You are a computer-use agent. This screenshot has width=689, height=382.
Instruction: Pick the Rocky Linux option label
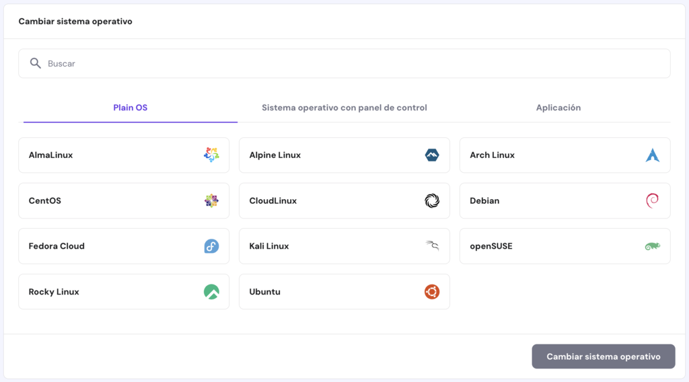coord(54,292)
